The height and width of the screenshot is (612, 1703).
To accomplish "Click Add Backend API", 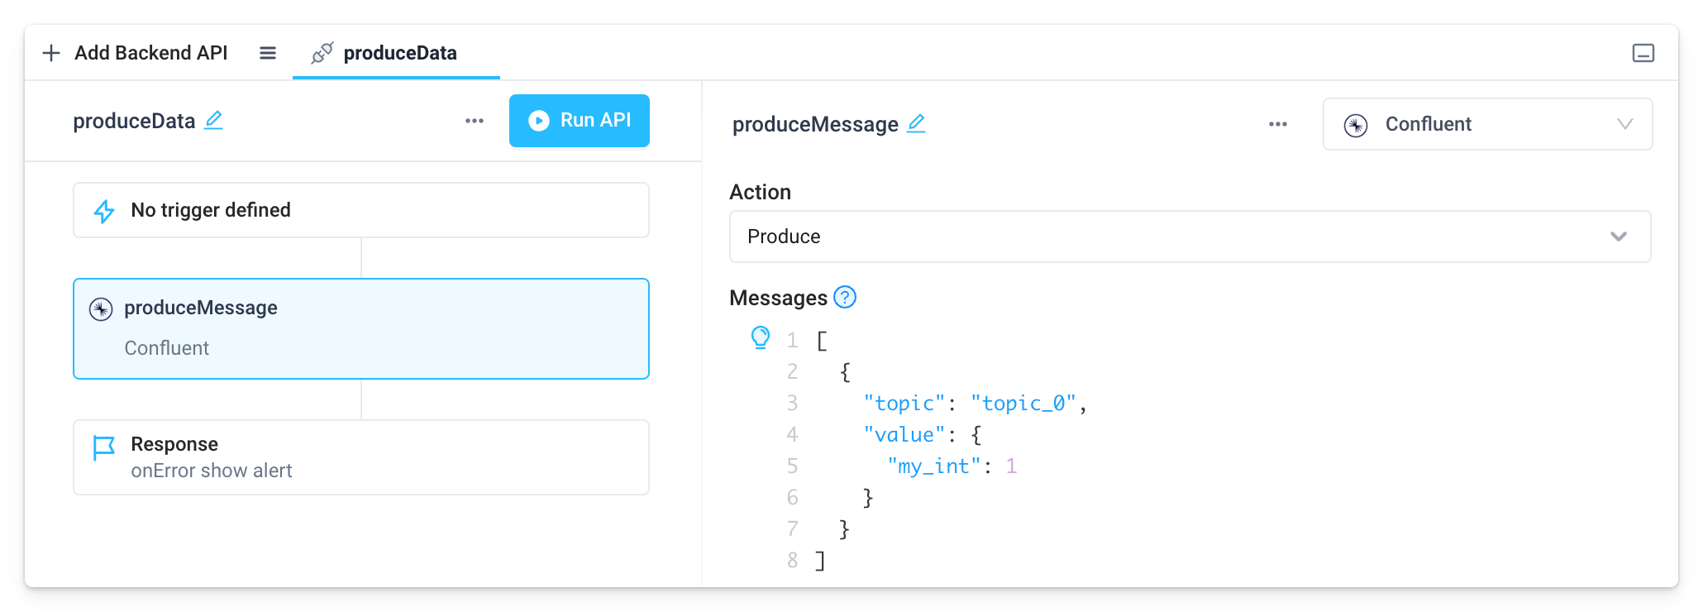I will click(x=150, y=53).
